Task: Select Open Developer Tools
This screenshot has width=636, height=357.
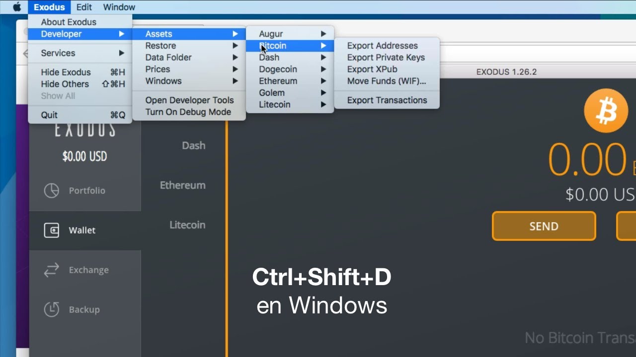Action: (x=189, y=100)
